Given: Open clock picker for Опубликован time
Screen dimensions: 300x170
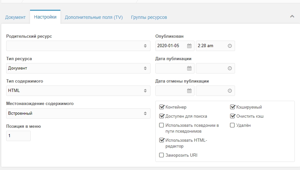Looking at the screenshot, I should [x=229, y=46].
